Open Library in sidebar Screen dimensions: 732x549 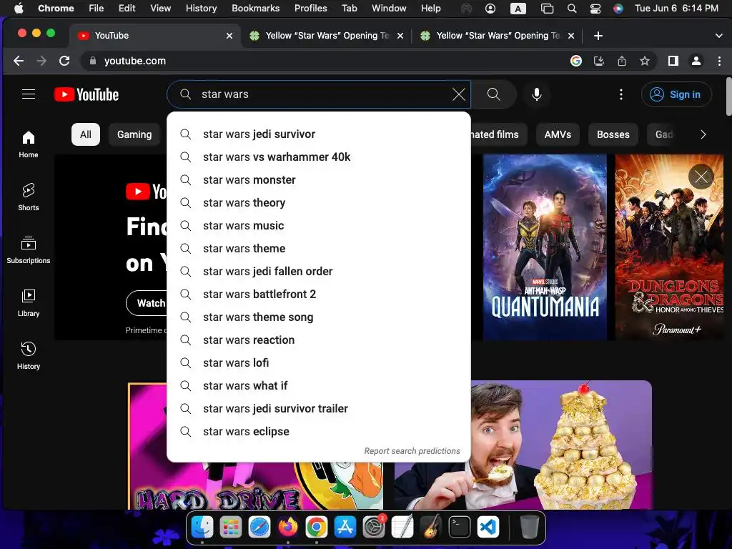tap(29, 303)
